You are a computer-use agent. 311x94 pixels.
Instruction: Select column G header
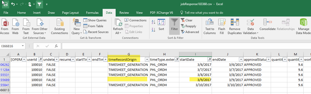point(129,54)
